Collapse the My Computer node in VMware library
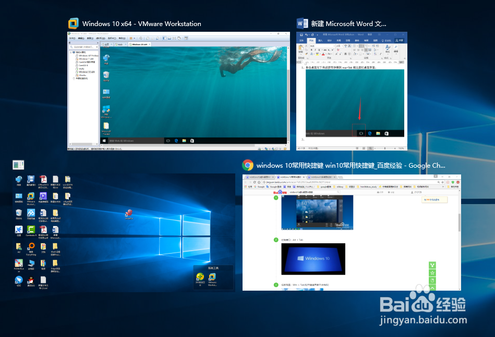This screenshot has width=495, height=337. click(71, 52)
